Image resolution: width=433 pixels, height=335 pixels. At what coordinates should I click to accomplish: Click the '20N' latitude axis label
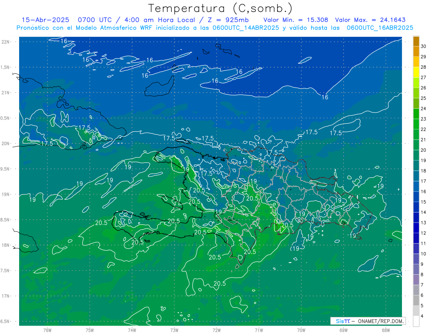click(x=5, y=143)
